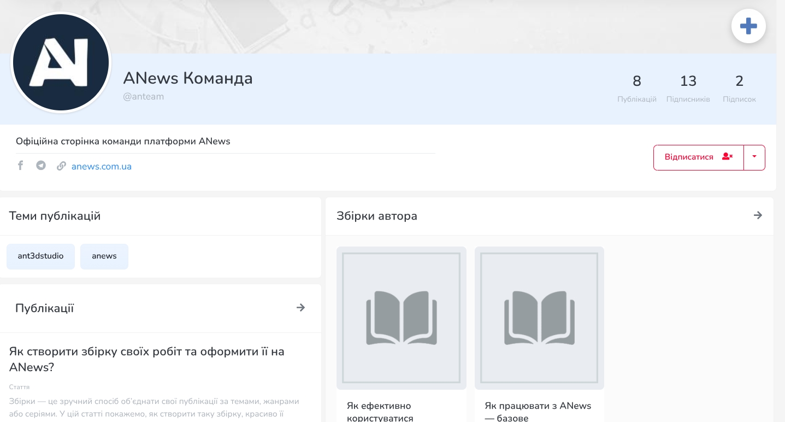
Task: Click the Публікації section heading
Action: (45, 308)
